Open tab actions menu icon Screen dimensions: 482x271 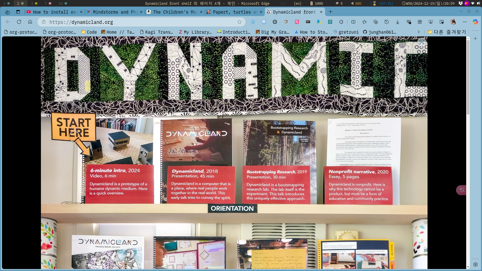click(18, 12)
